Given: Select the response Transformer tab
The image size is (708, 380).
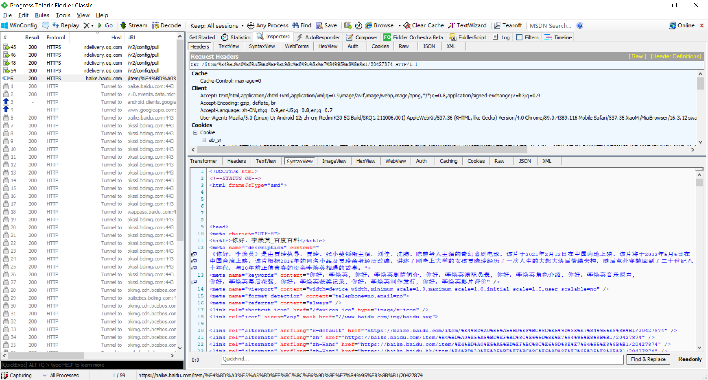Looking at the screenshot, I should (x=204, y=161).
